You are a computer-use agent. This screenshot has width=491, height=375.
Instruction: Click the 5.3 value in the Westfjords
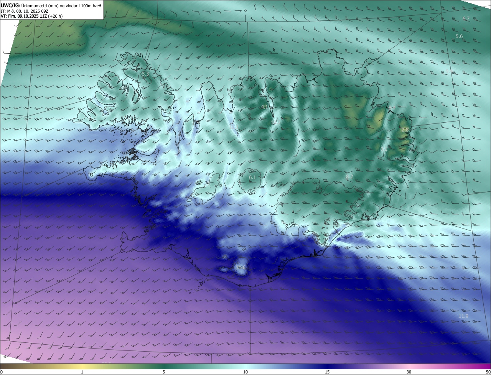tap(145, 73)
